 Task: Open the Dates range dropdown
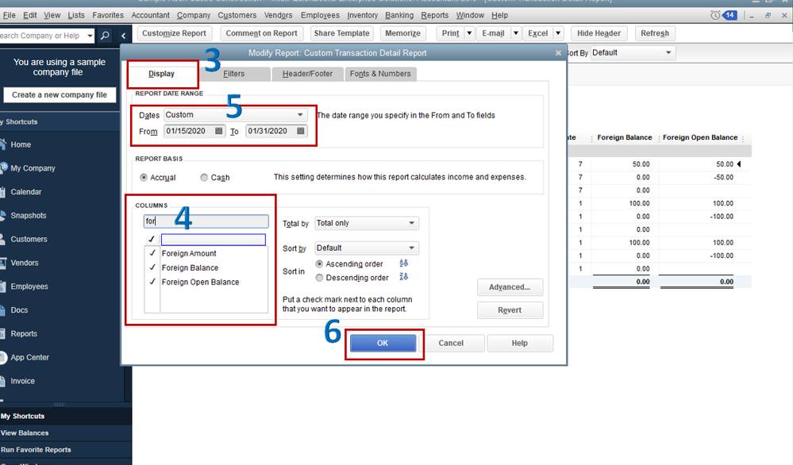[x=236, y=115]
